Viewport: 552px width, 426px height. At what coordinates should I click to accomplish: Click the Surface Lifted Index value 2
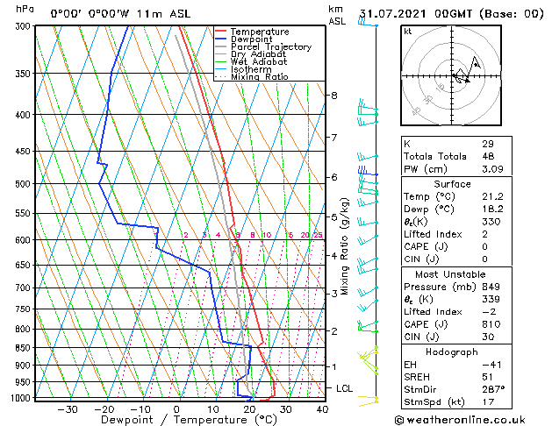point(484,234)
